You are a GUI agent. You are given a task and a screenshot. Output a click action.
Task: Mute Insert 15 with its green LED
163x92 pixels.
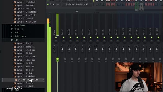(158, 37)
